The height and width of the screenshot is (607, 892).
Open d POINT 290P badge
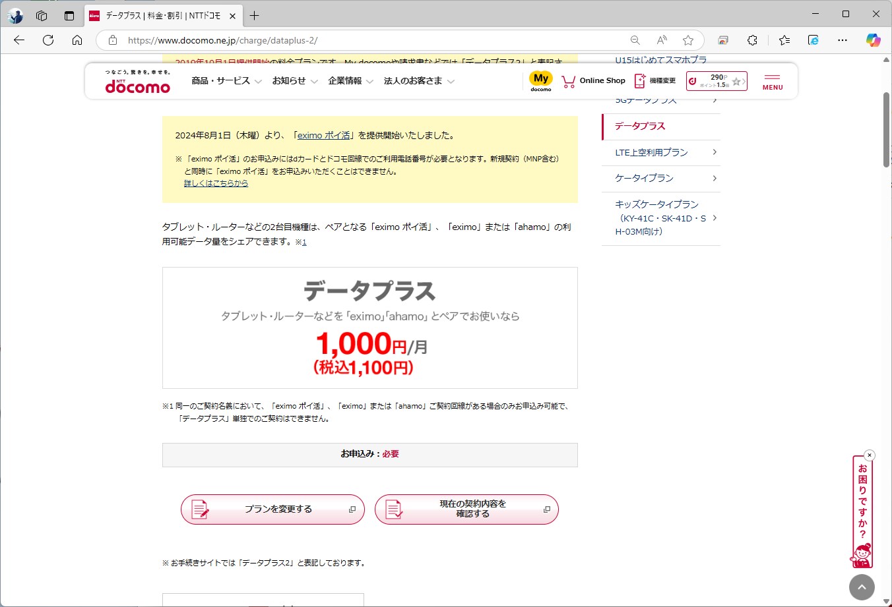point(717,81)
